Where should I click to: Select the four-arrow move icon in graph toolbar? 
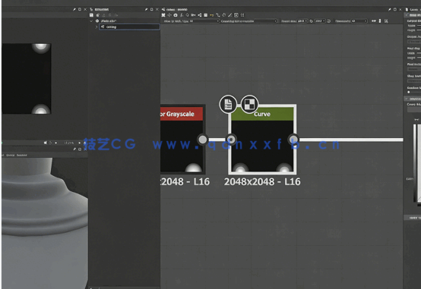point(169,15)
